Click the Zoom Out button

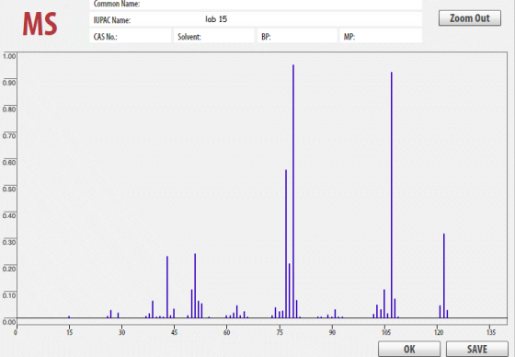coord(470,18)
